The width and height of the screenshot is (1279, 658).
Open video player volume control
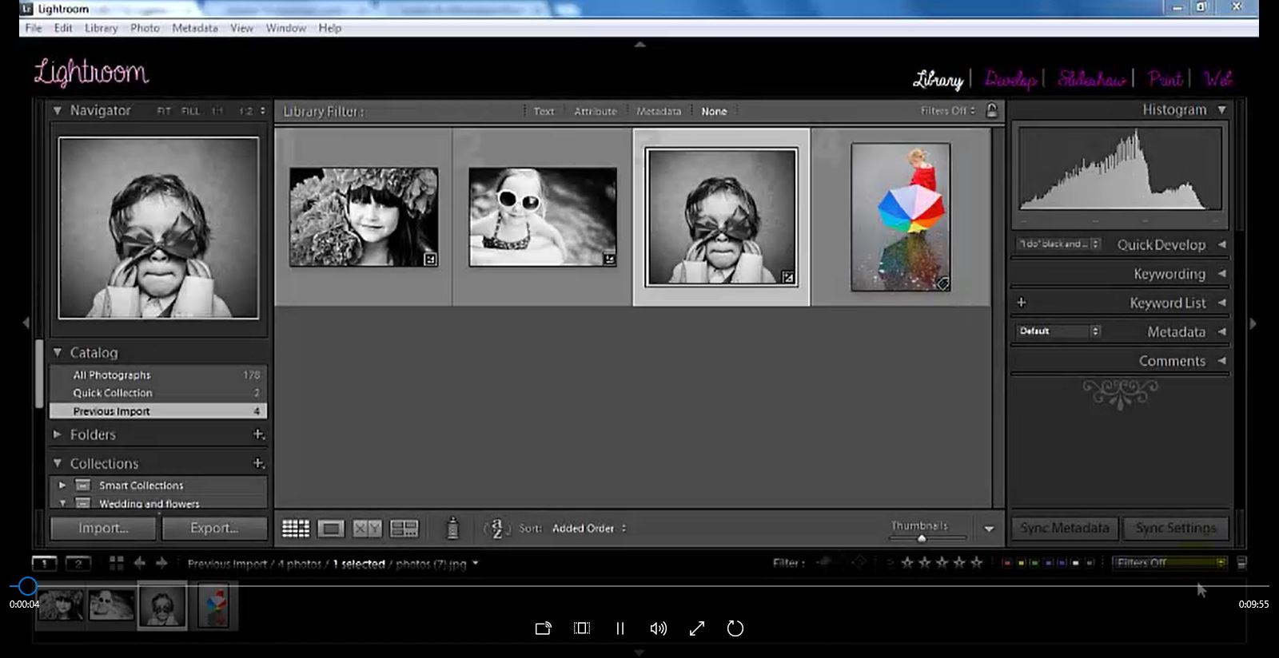[658, 628]
